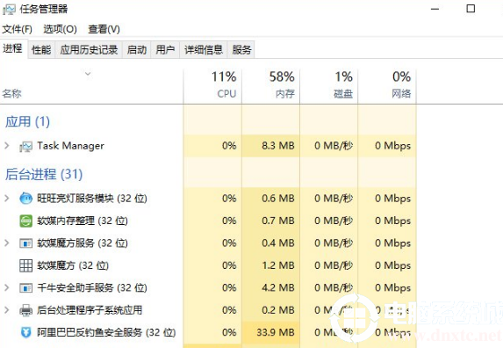Click Task Manager's 0 Mbps network value
Image resolution: width=503 pixels, height=348 pixels.
click(392, 146)
